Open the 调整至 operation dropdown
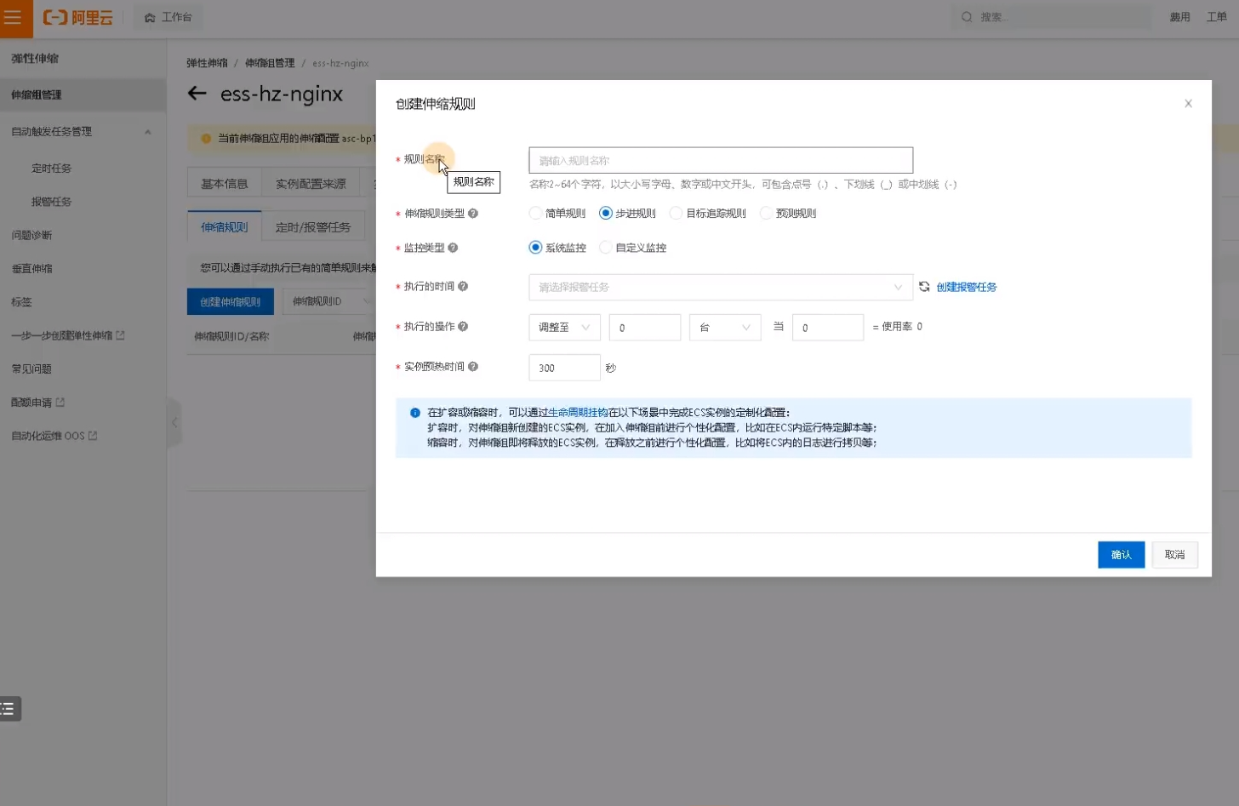The width and height of the screenshot is (1239, 806). pyautogui.click(x=564, y=328)
